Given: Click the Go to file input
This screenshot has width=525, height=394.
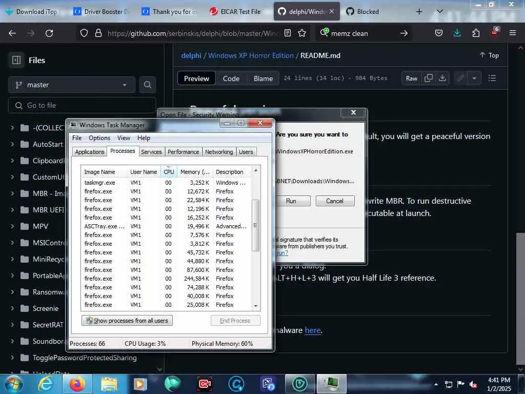Looking at the screenshot, I should coord(82,105).
